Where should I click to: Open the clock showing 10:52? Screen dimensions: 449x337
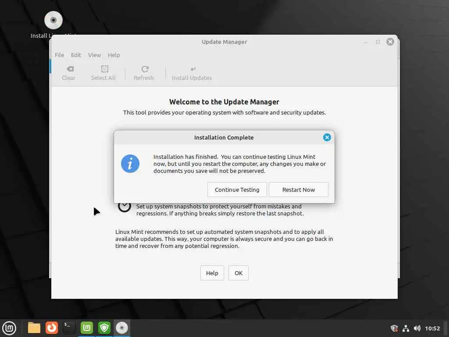click(432, 328)
